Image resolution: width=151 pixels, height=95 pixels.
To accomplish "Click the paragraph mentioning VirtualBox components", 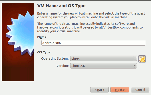I will [90, 27].
